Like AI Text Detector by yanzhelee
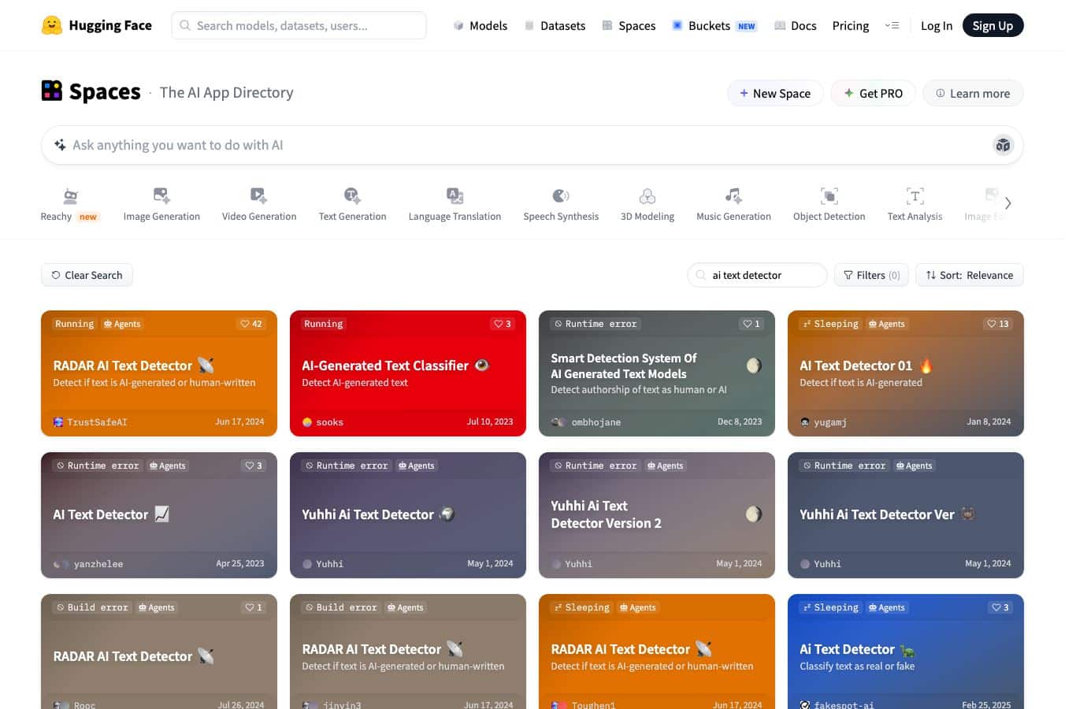 point(254,466)
